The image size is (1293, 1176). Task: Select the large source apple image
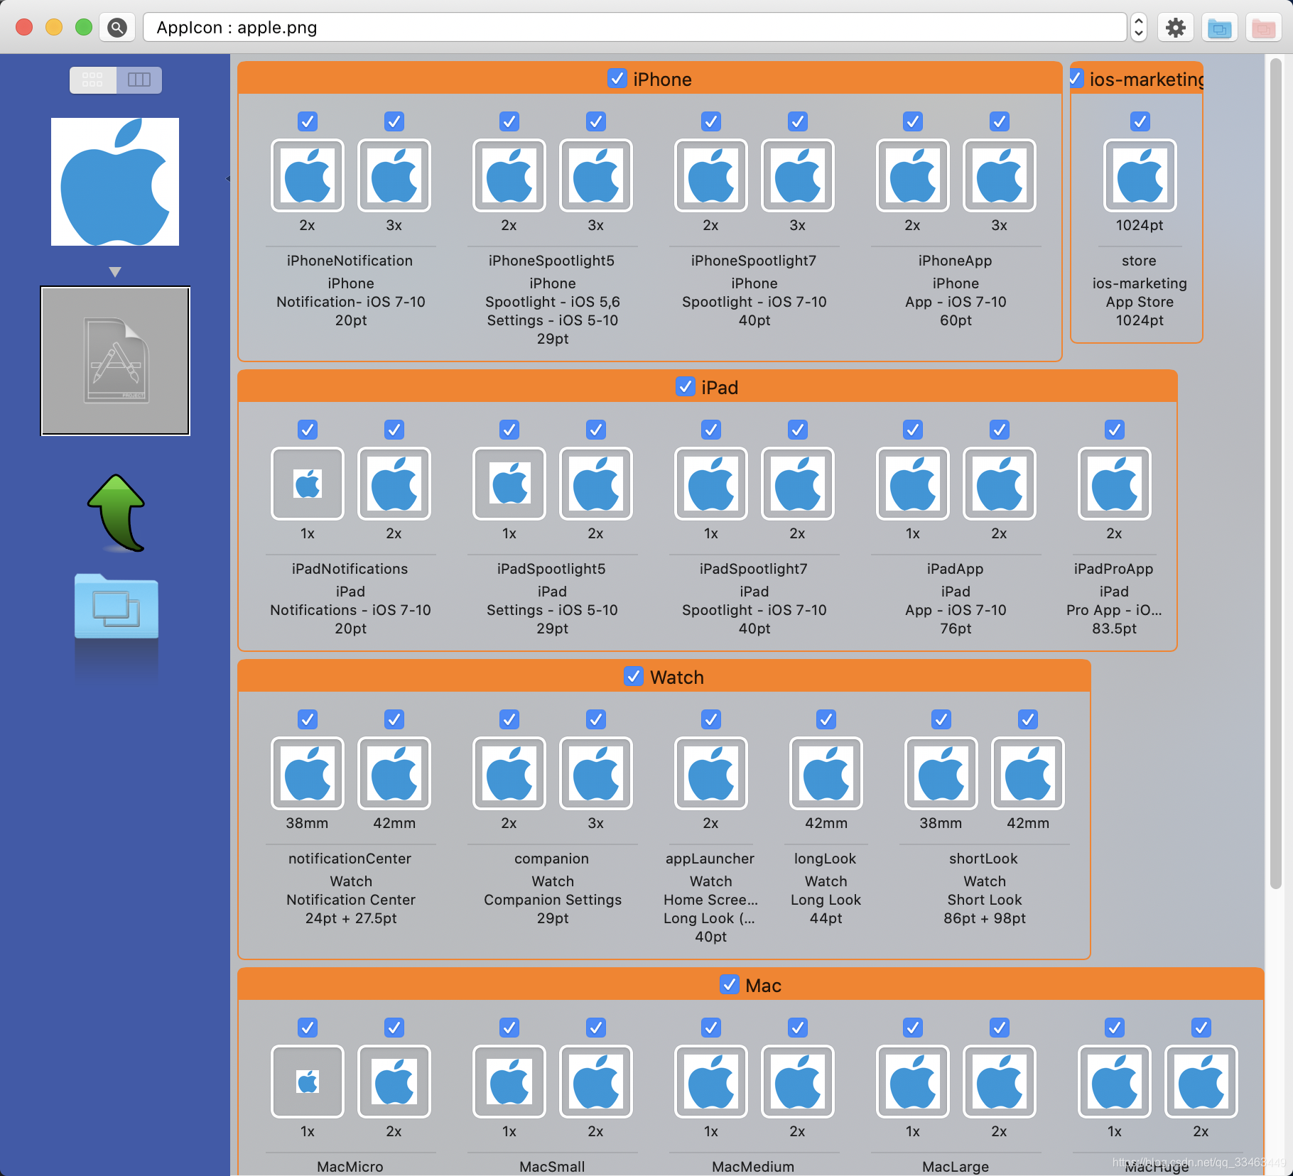pyautogui.click(x=115, y=182)
